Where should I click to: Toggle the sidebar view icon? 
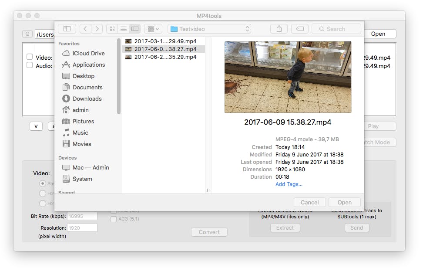pyautogui.click(x=67, y=29)
